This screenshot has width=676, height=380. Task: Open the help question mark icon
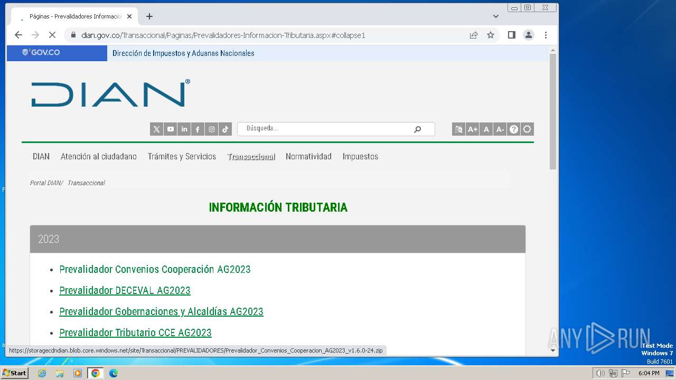click(x=513, y=129)
